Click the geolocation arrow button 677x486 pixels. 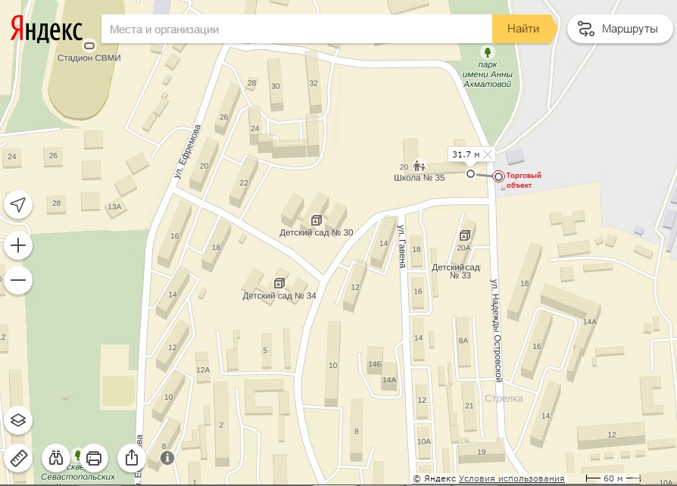[18, 204]
